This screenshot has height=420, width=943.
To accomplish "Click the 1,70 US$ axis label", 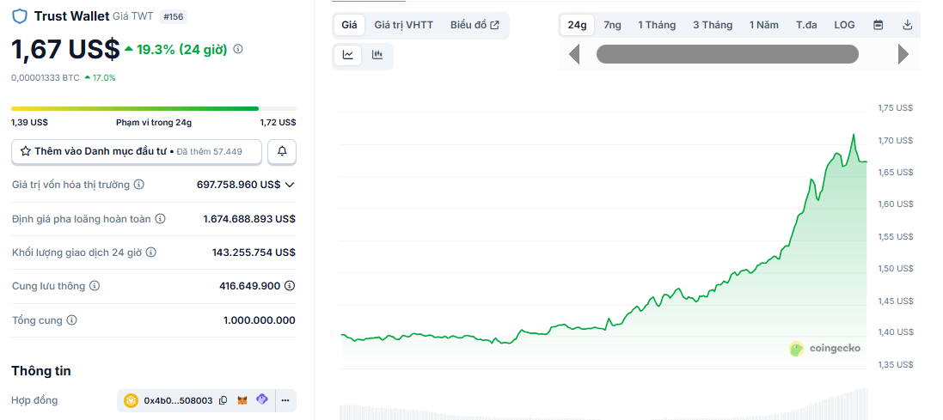I will [896, 140].
